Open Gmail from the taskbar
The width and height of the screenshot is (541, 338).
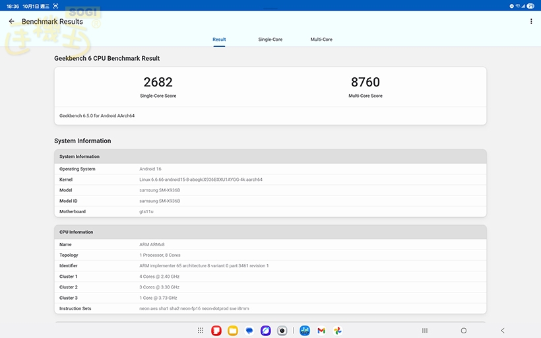321,331
